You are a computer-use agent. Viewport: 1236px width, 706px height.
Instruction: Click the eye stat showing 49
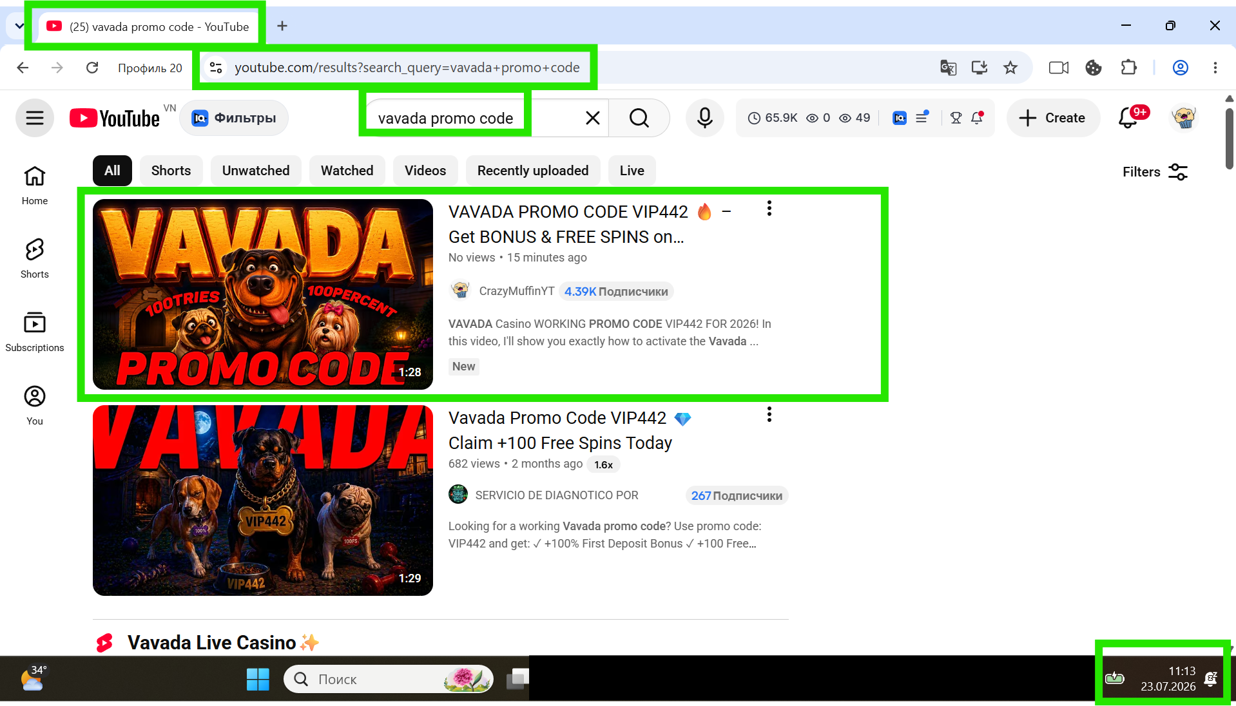(x=855, y=118)
